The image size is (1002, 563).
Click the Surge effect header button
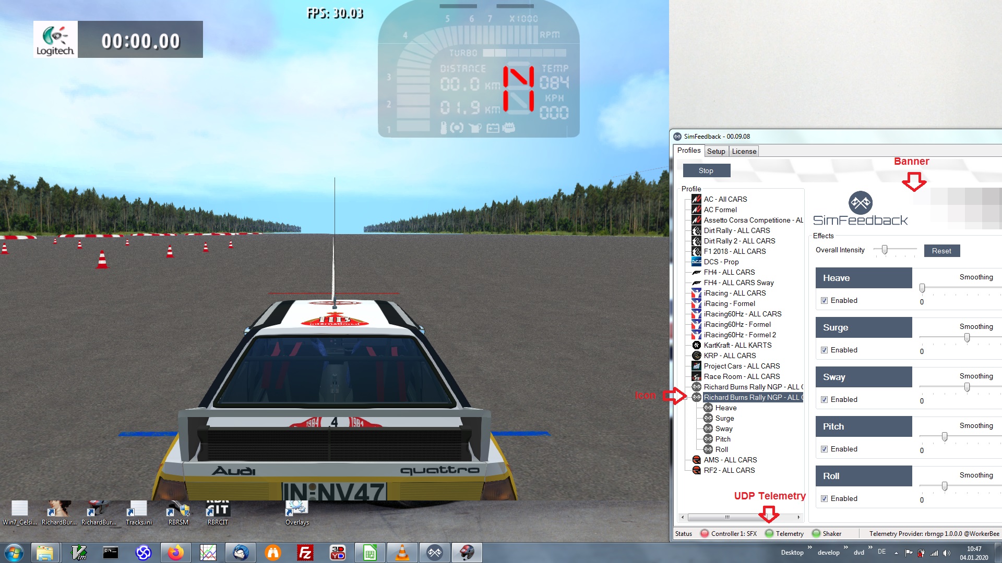[x=864, y=327]
